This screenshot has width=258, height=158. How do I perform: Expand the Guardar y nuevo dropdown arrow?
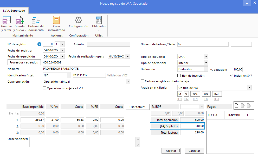(25, 30)
